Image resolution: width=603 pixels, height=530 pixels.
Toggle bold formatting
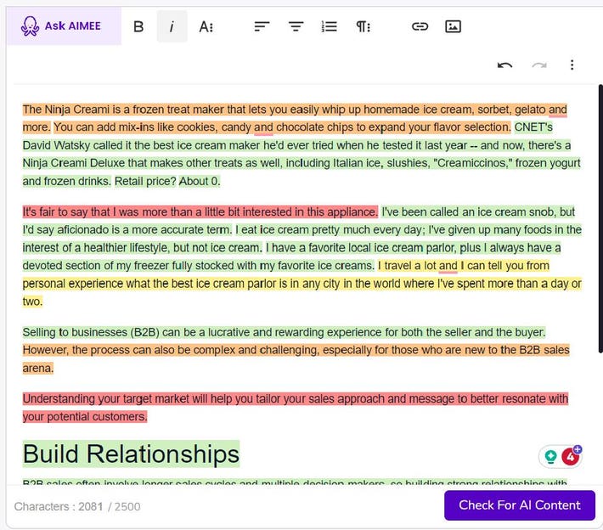point(138,26)
